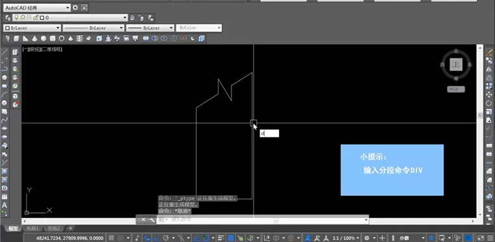Select the Sphere solid tool
495x242 pixels.
44,38
